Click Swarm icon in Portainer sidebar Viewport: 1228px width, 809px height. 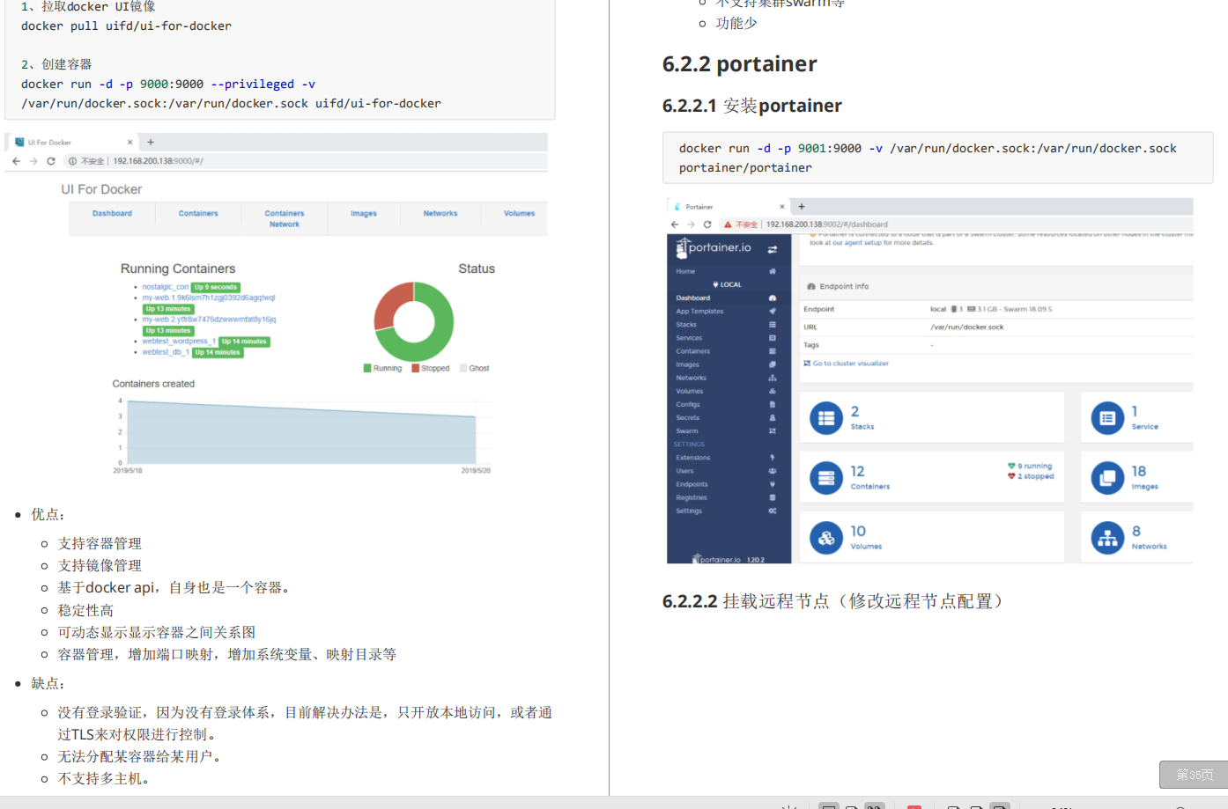[773, 431]
